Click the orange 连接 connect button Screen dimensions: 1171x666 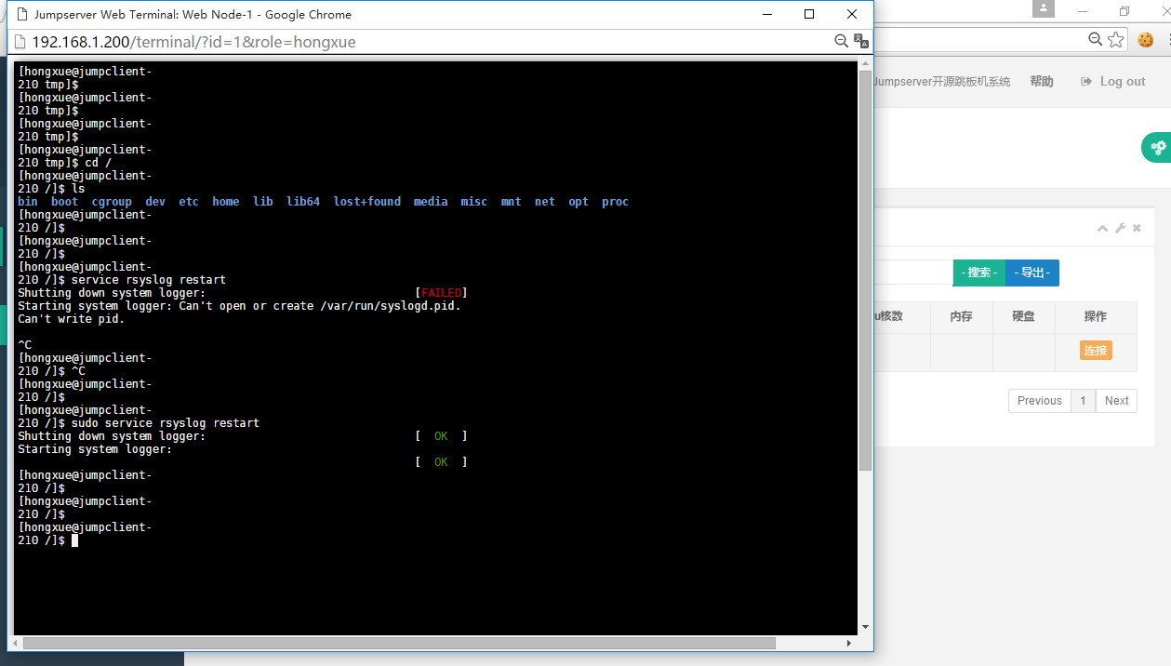1096,350
